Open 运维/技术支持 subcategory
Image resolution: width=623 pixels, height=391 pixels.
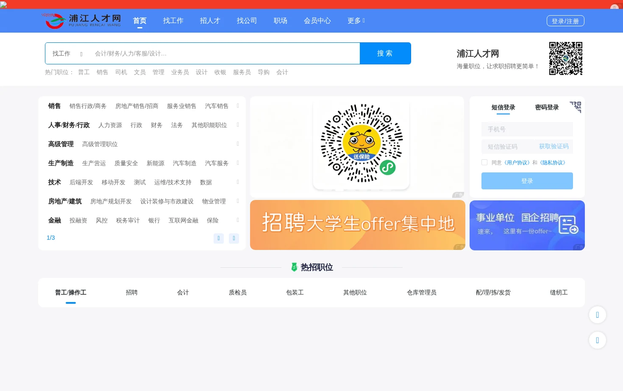point(173,182)
